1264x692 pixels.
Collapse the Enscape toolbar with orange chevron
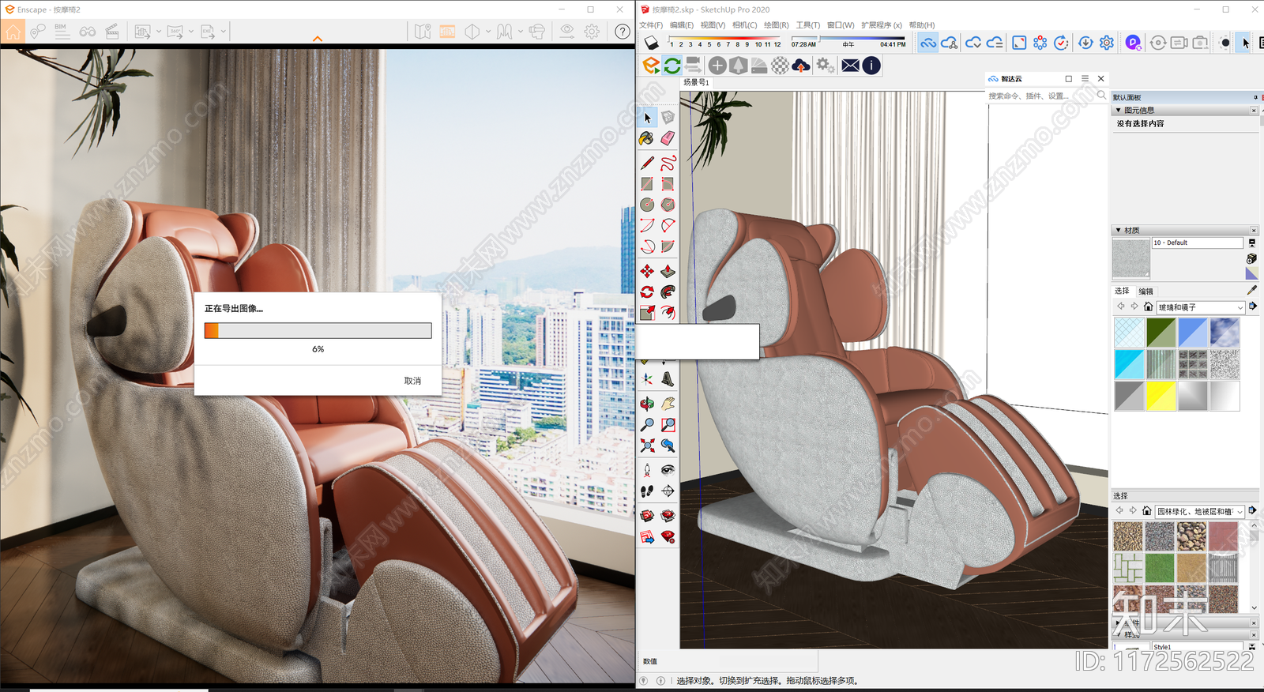tap(318, 39)
